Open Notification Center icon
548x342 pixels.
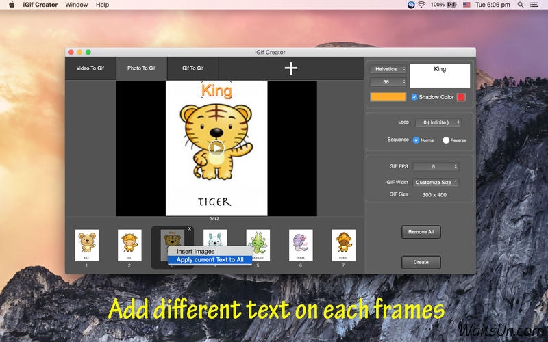tap(534, 5)
